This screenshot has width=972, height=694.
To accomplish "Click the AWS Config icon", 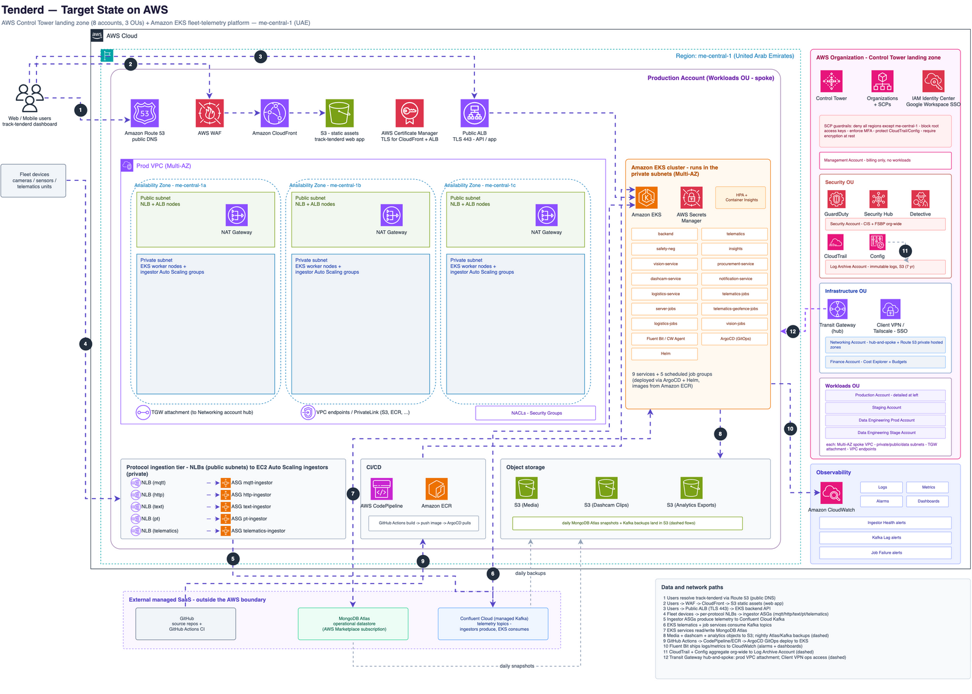I will [x=877, y=242].
